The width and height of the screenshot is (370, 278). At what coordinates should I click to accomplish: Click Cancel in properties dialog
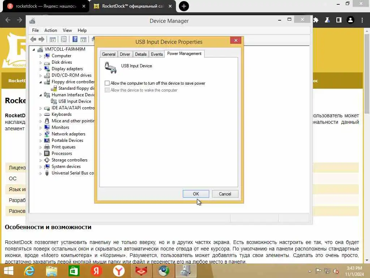click(225, 194)
